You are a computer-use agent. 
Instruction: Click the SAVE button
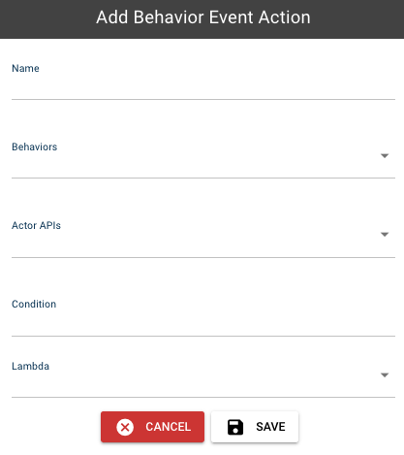click(x=255, y=427)
